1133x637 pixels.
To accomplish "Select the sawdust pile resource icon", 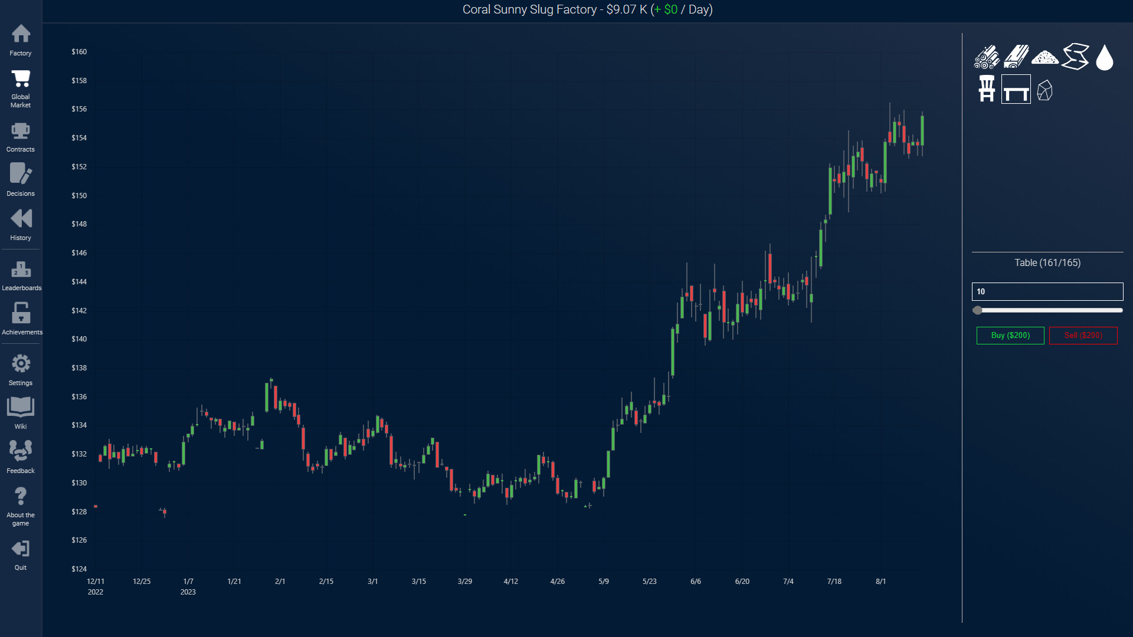I will tap(1045, 57).
